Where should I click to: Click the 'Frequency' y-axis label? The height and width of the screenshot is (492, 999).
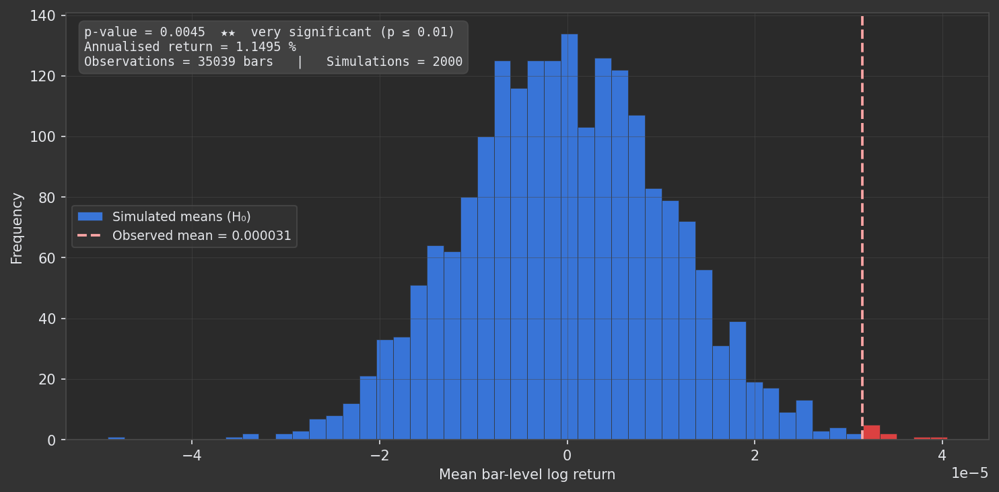tap(17, 228)
